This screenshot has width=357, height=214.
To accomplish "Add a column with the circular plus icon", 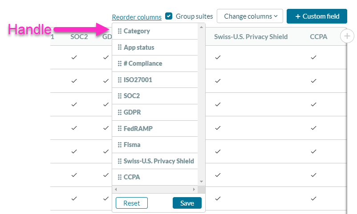I will point(347,36).
